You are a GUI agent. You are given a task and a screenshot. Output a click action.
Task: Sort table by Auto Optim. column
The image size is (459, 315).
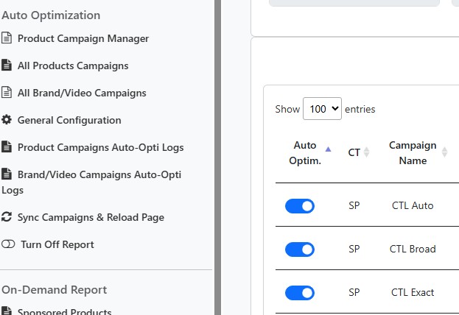tap(328, 149)
